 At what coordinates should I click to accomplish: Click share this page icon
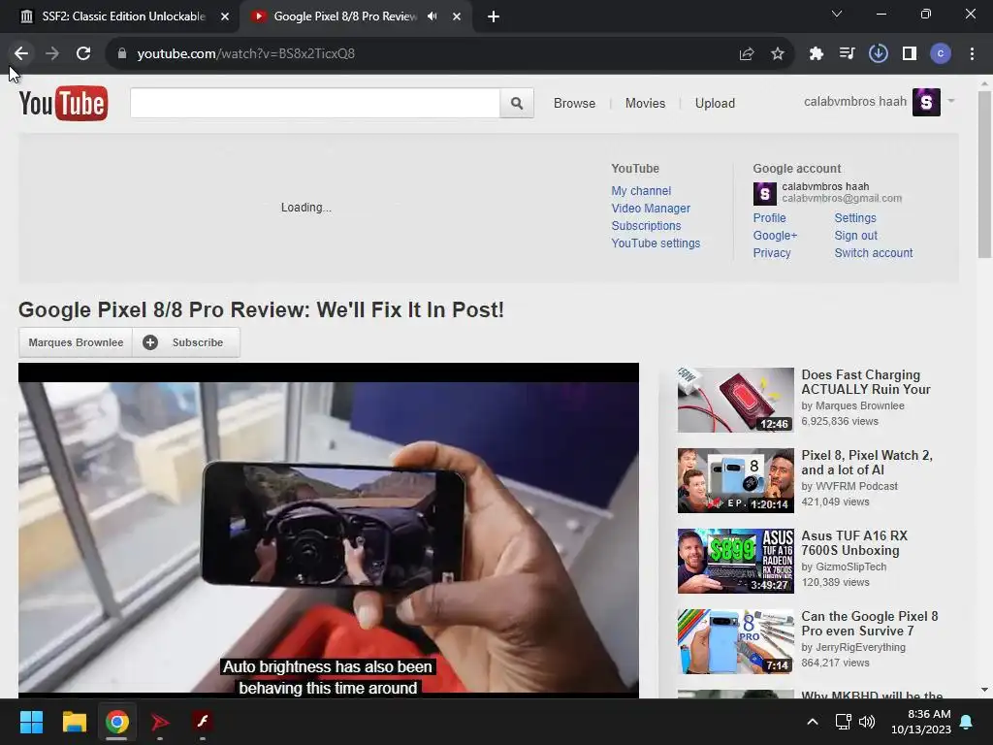(x=747, y=54)
